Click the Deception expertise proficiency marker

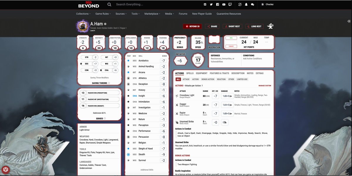pyautogui.click(x=128, y=84)
